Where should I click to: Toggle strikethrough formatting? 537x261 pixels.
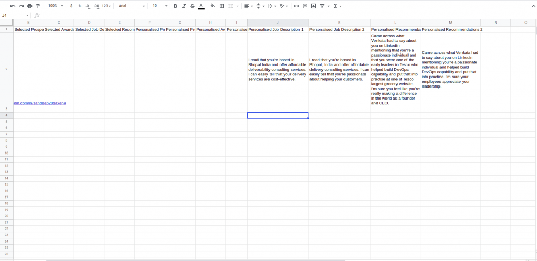(x=192, y=6)
